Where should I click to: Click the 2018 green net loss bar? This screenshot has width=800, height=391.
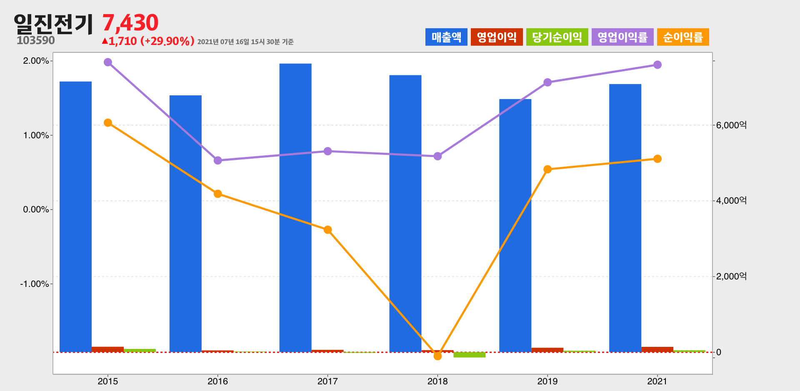pyautogui.click(x=470, y=355)
